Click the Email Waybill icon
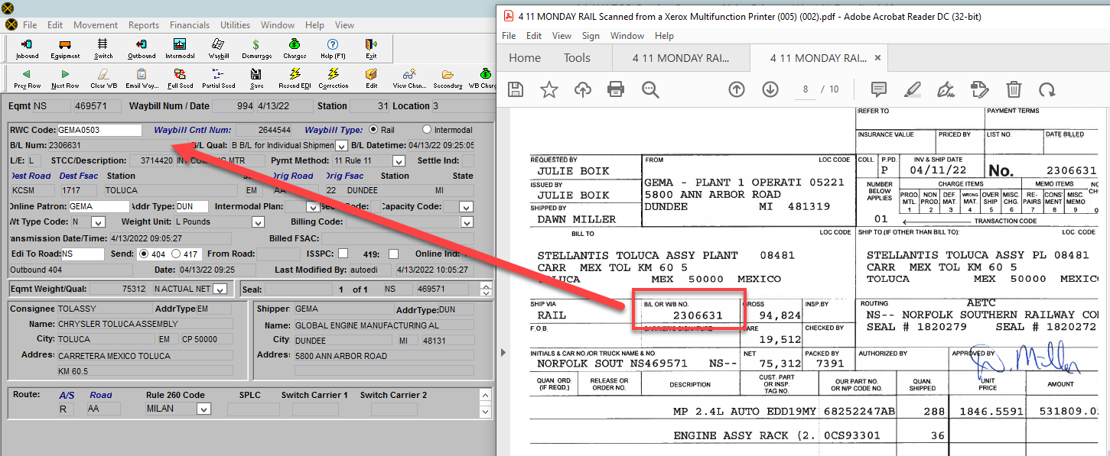This screenshot has height=456, width=1110. 142,79
